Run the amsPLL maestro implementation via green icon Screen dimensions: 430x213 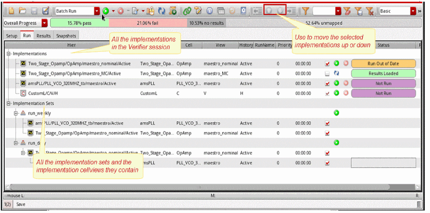pos(336,83)
